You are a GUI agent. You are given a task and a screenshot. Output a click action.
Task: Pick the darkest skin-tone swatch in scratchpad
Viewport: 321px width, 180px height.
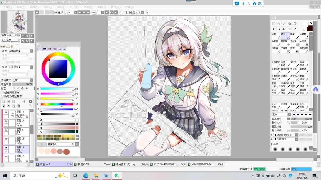pyautogui.click(x=66, y=152)
